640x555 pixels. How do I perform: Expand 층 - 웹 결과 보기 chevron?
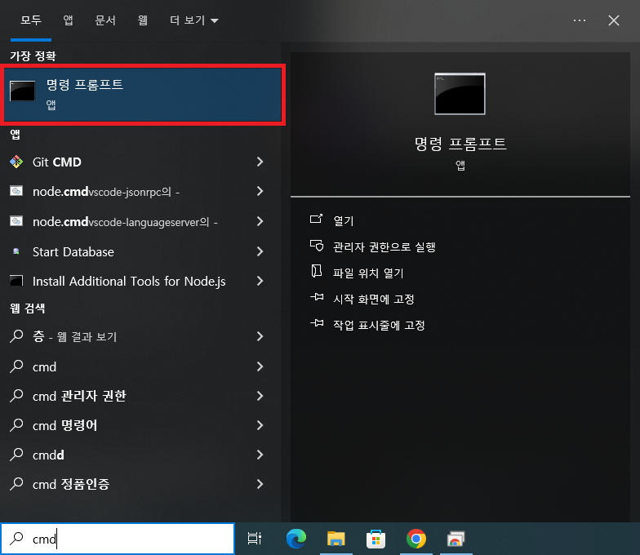pyautogui.click(x=260, y=336)
